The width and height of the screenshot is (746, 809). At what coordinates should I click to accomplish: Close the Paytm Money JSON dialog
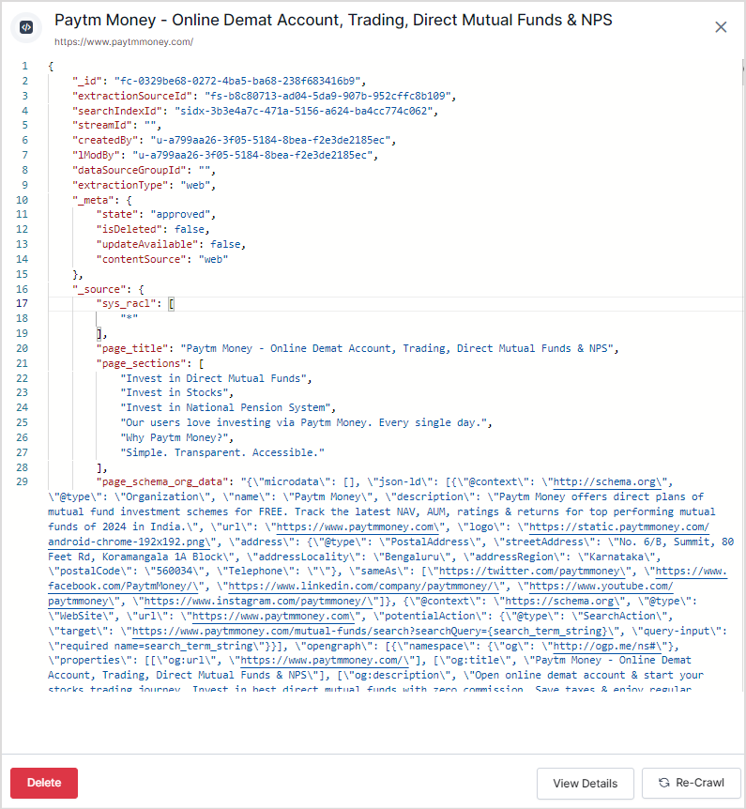pyautogui.click(x=721, y=27)
